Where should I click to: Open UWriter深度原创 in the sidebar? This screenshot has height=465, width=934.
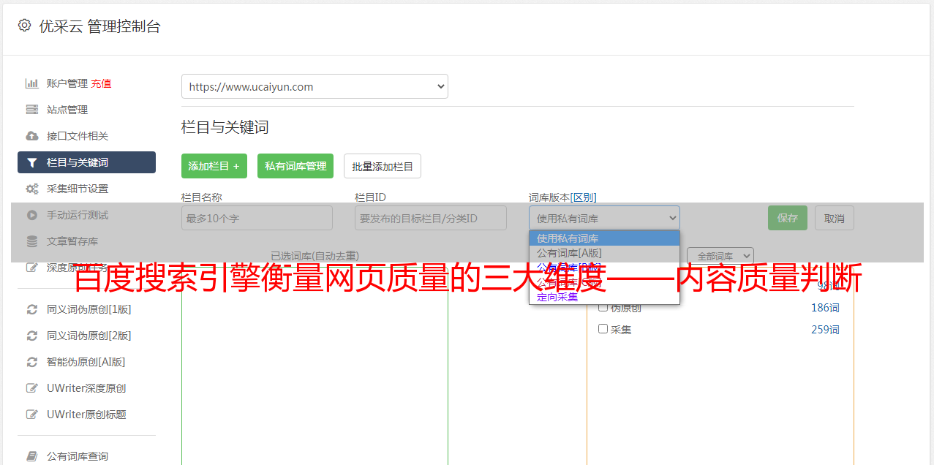86,388
